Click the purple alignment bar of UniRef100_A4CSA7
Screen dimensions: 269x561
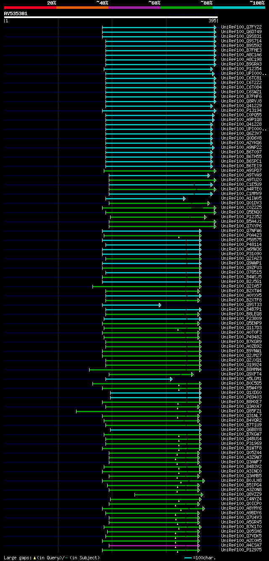click(x=154, y=545)
